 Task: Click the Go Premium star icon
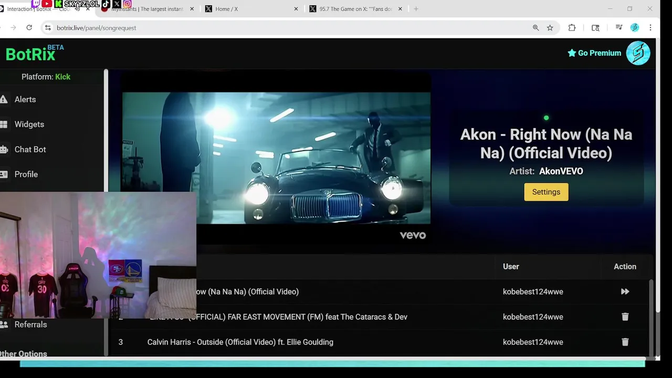(x=572, y=53)
